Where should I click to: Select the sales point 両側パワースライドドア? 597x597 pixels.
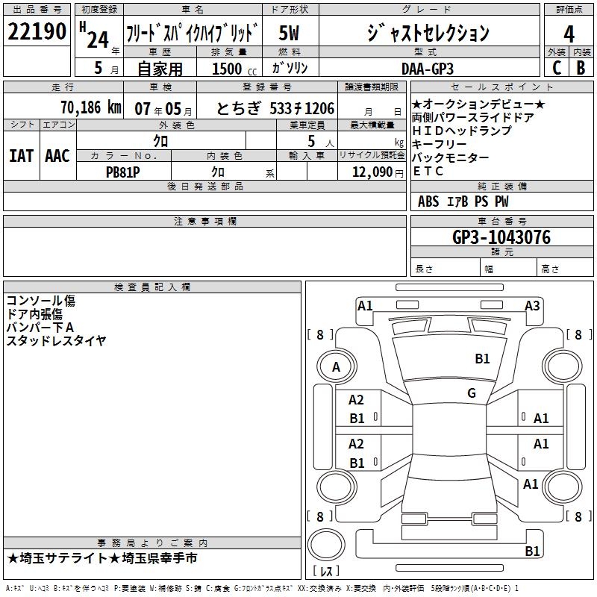coord(473,118)
